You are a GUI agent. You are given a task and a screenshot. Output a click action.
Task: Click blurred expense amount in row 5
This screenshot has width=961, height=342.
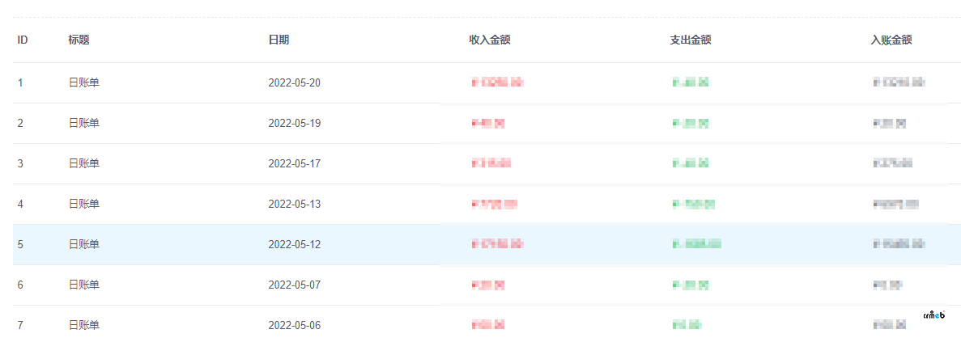click(696, 244)
